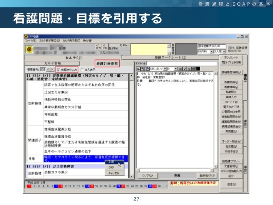Viewport: 273px width, 205px height.
Task: Open the 01内科 department dropdown
Action: pyautogui.click(x=211, y=51)
